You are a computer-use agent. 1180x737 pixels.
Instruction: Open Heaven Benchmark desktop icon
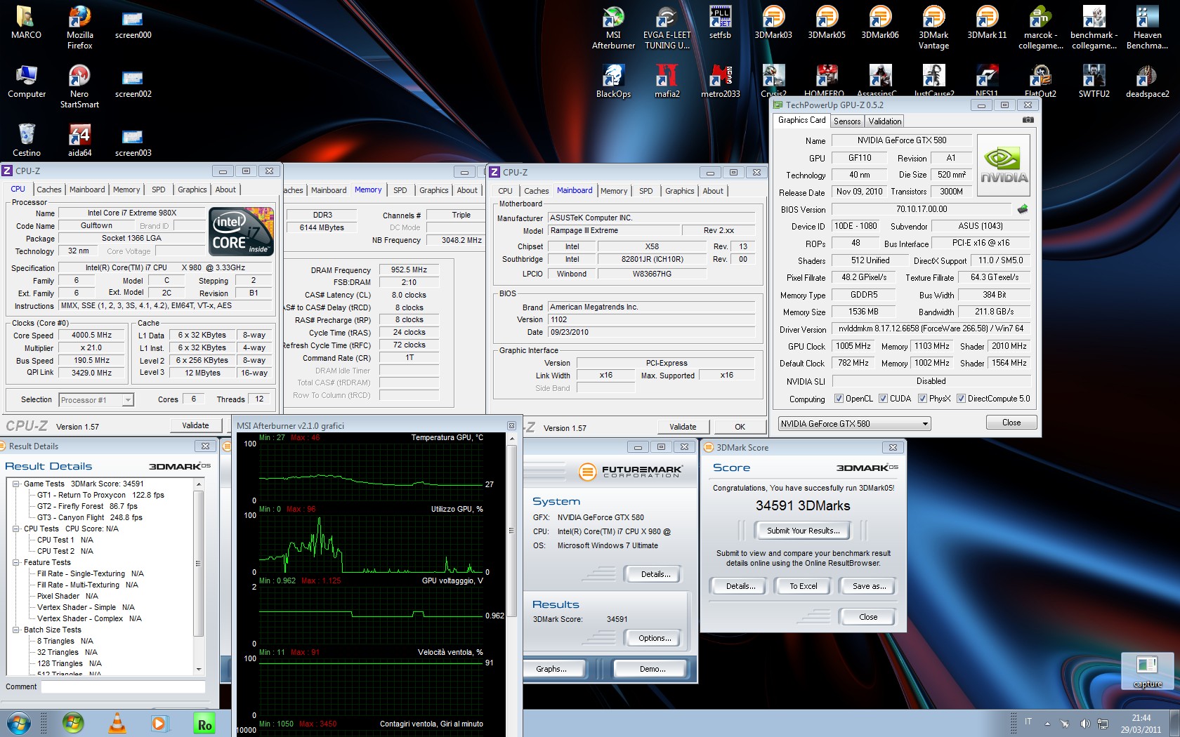(1147, 27)
